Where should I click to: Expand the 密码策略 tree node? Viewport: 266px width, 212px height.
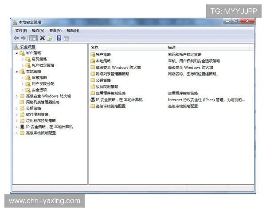[x=23, y=59]
